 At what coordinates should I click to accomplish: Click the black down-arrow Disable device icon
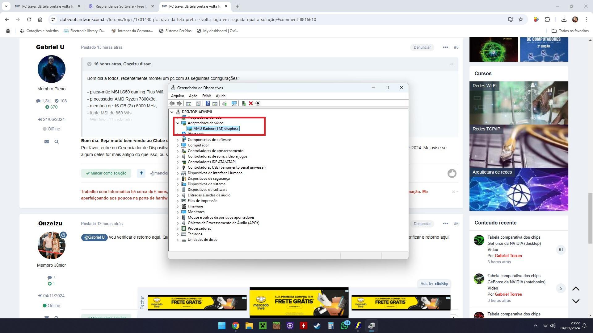pos(258,103)
